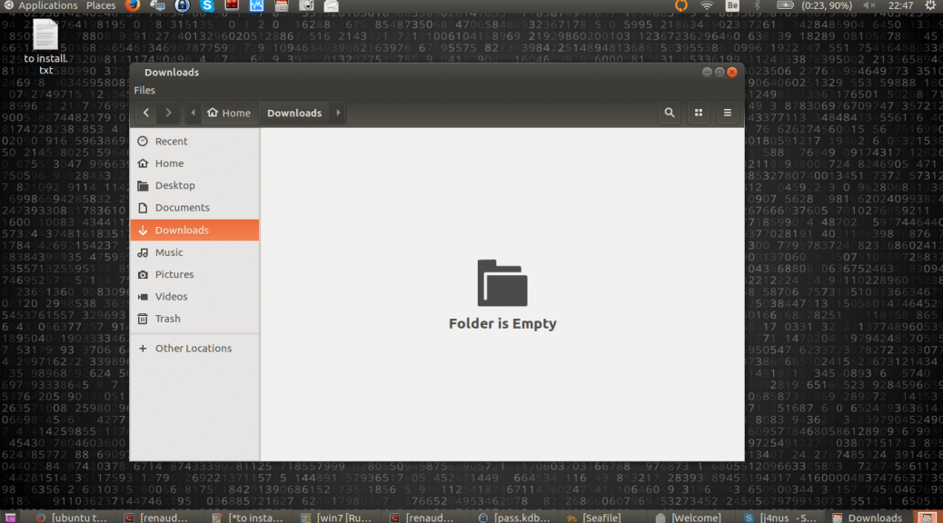943x523 pixels.
Task: Maximize the Downloads window
Action: coord(720,72)
